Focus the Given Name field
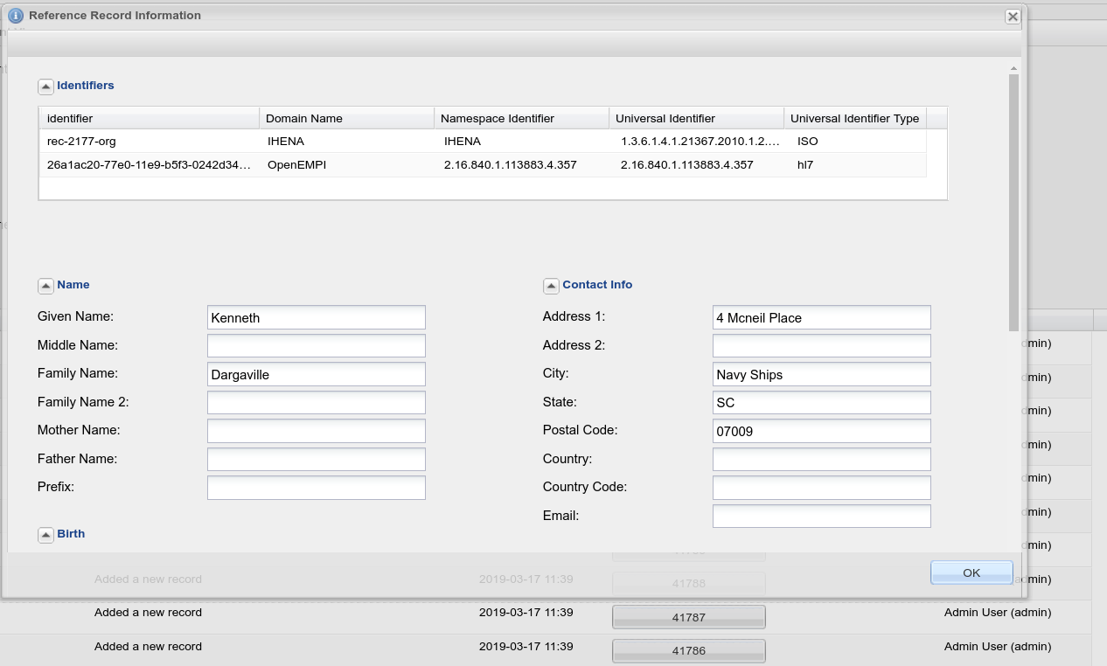Viewport: 1107px width, 666px height. (x=317, y=317)
